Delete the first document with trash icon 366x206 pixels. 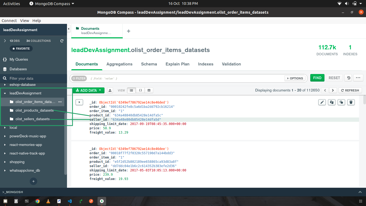[351, 102]
